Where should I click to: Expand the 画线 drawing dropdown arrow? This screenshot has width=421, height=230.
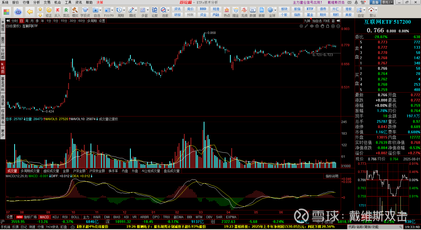(x=136, y=10)
